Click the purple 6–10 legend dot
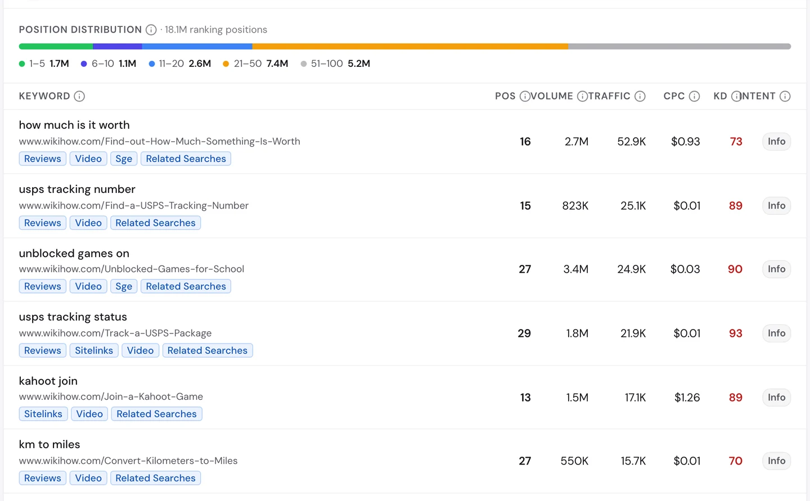Viewport: 810px width, 501px height. click(84, 64)
